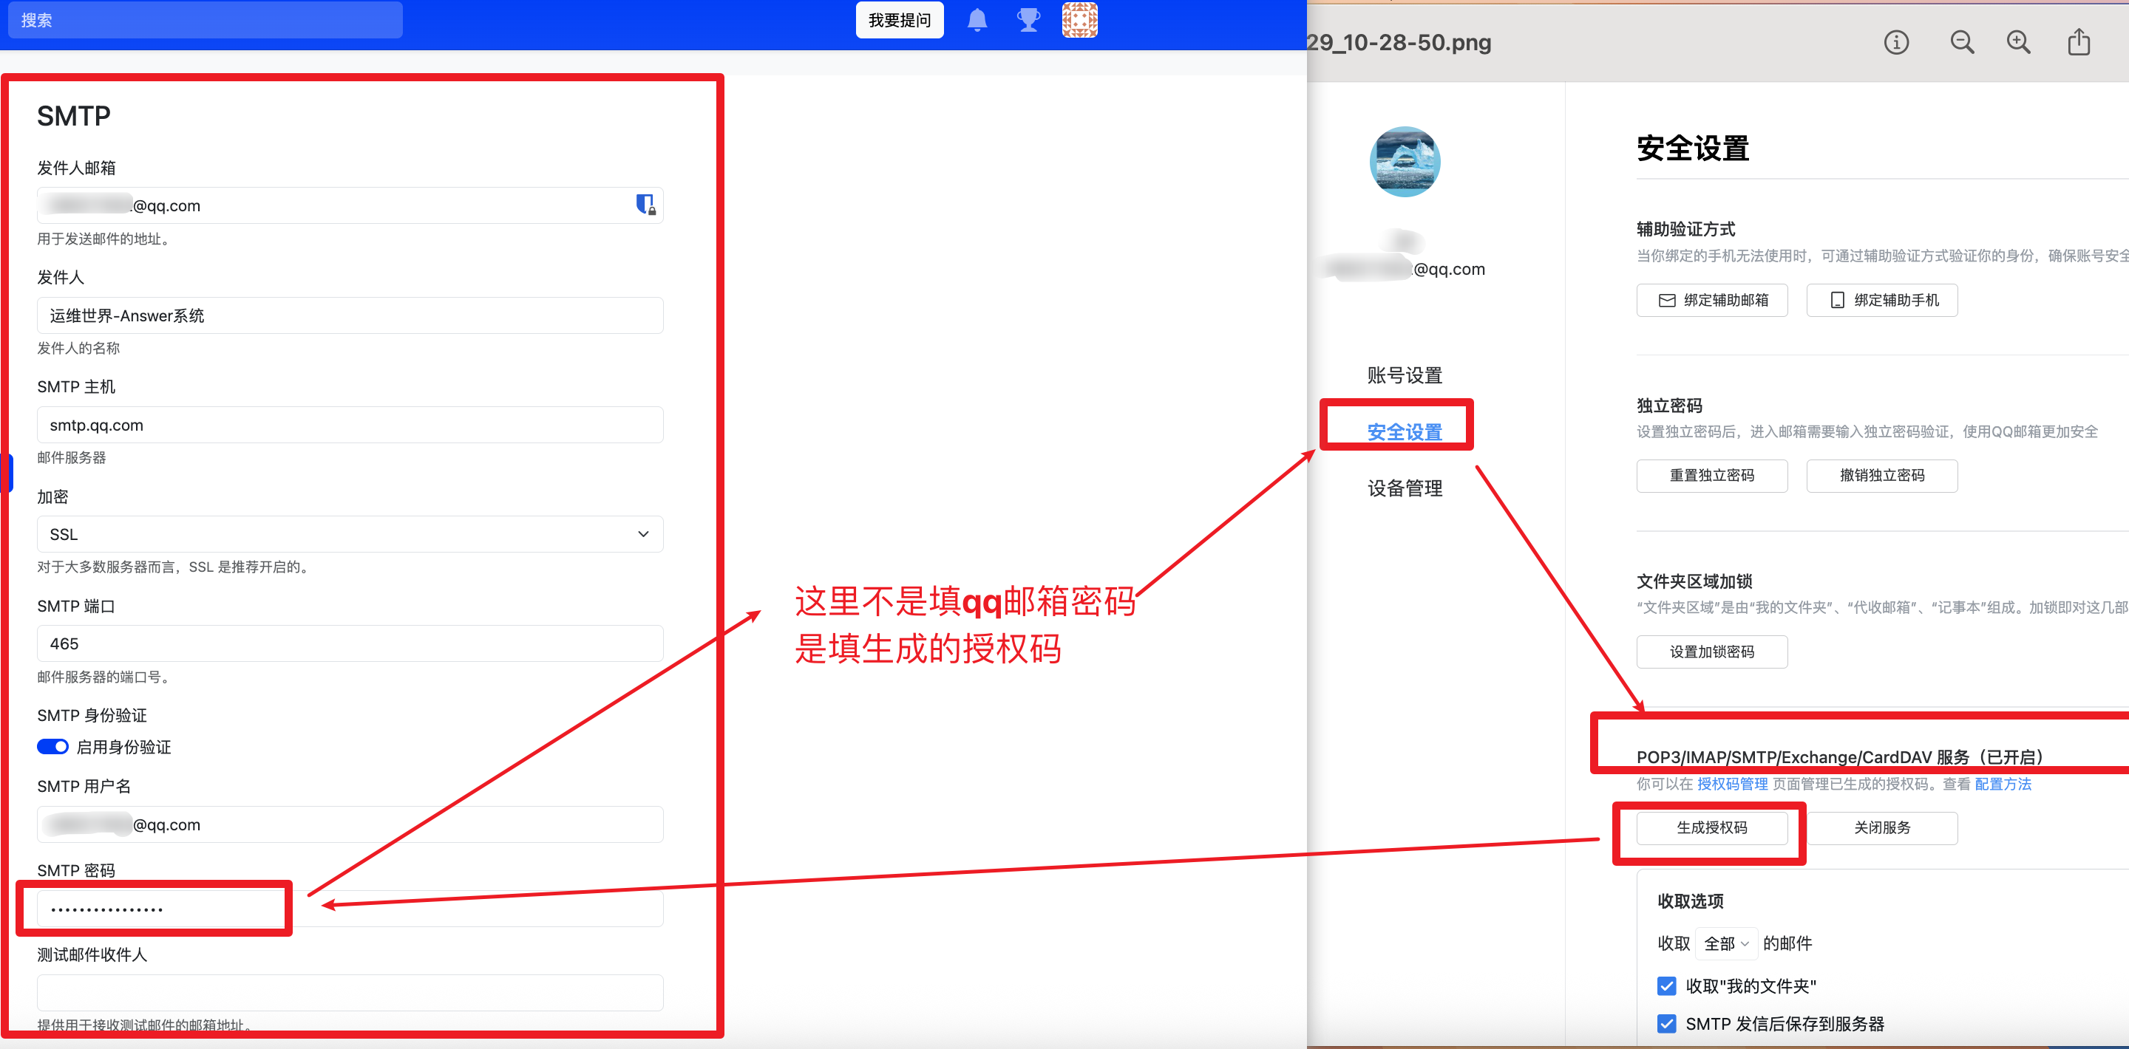
Task: Open the 授权码管理 link
Action: 1731,784
